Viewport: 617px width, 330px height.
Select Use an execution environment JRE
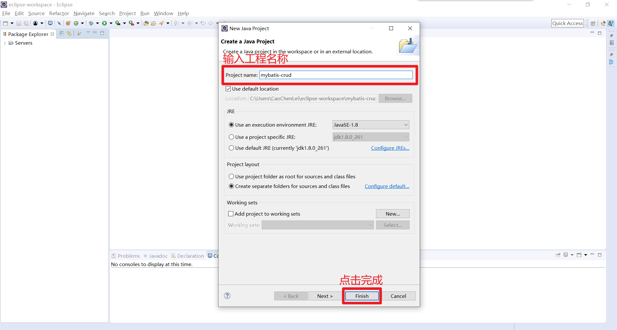pyautogui.click(x=231, y=125)
